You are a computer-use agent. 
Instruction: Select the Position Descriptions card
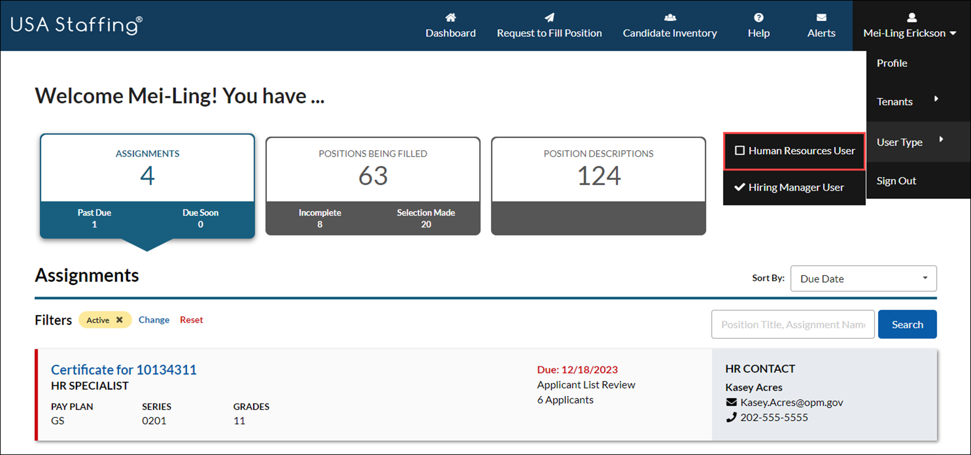[599, 186]
